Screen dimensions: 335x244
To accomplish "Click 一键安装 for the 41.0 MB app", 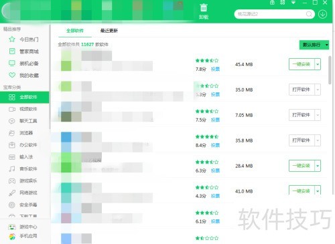I will click(x=301, y=191).
